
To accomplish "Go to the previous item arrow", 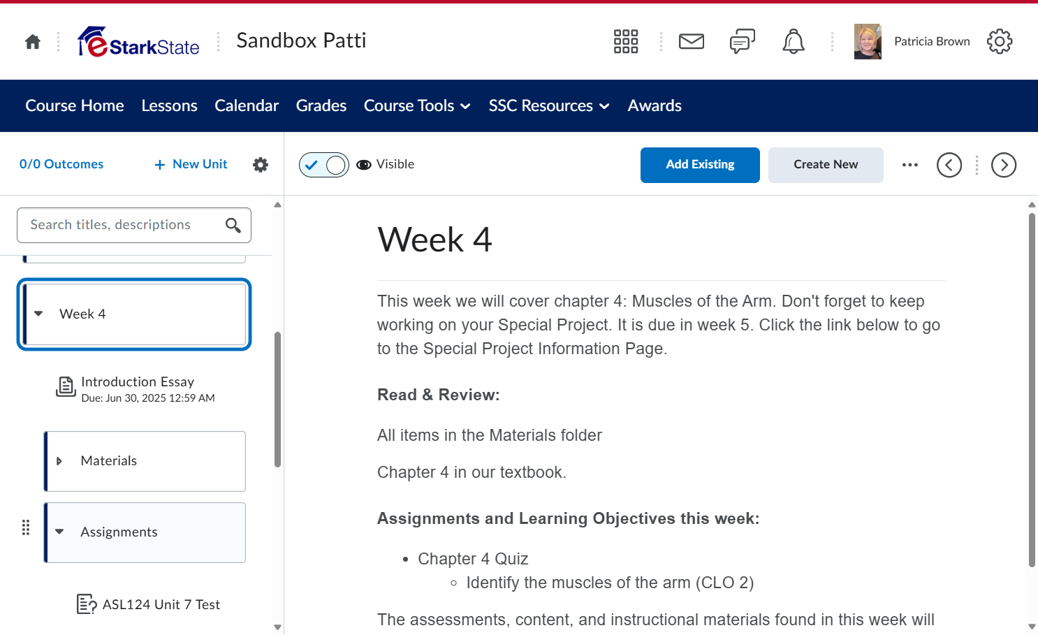I will 949,165.
